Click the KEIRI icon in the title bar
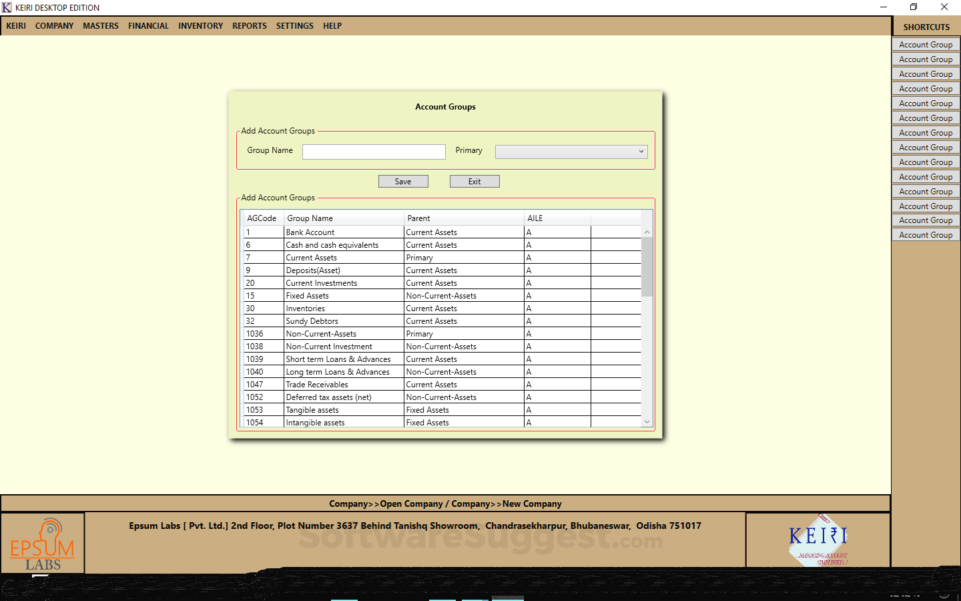This screenshot has height=601, width=961. [7, 7]
